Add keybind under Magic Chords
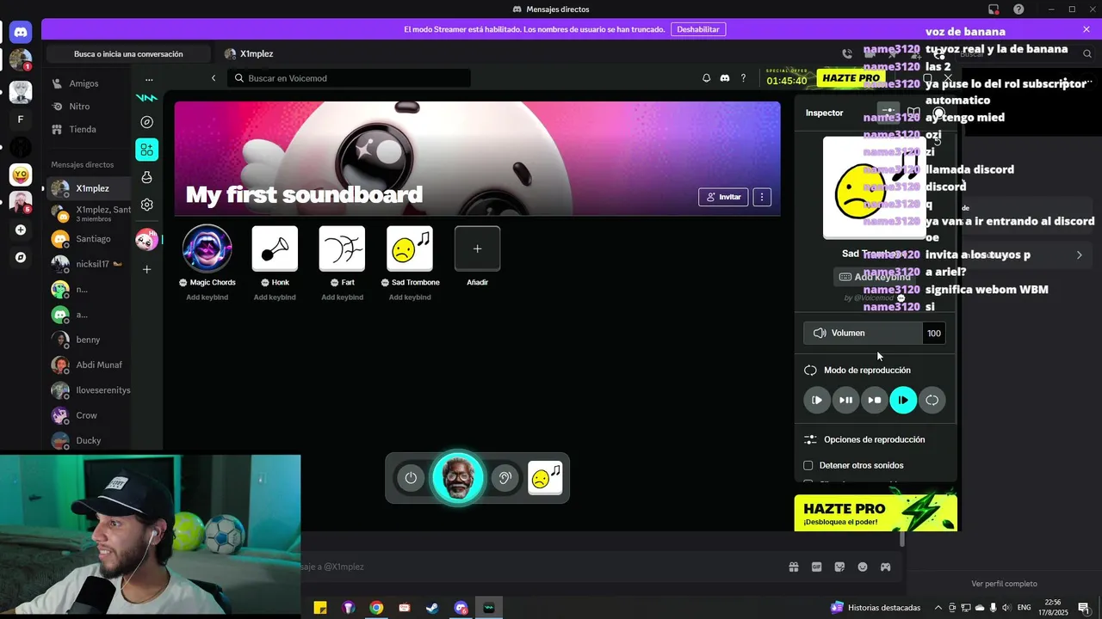This screenshot has height=619, width=1102. [207, 297]
